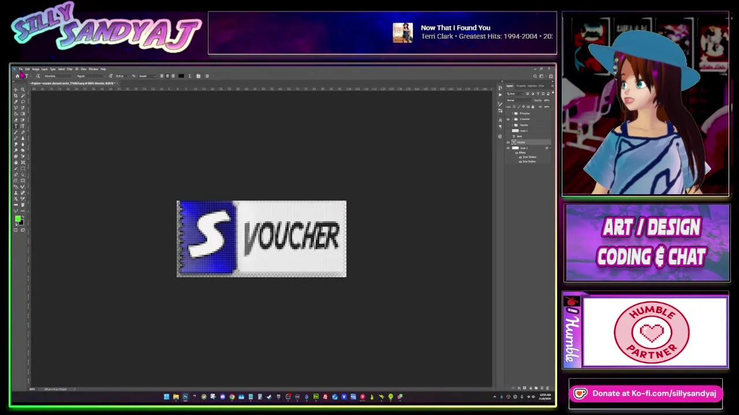Image resolution: width=739 pixels, height=415 pixels.
Task: Toggle Inner Shadow effect visibility
Action: click(520, 157)
